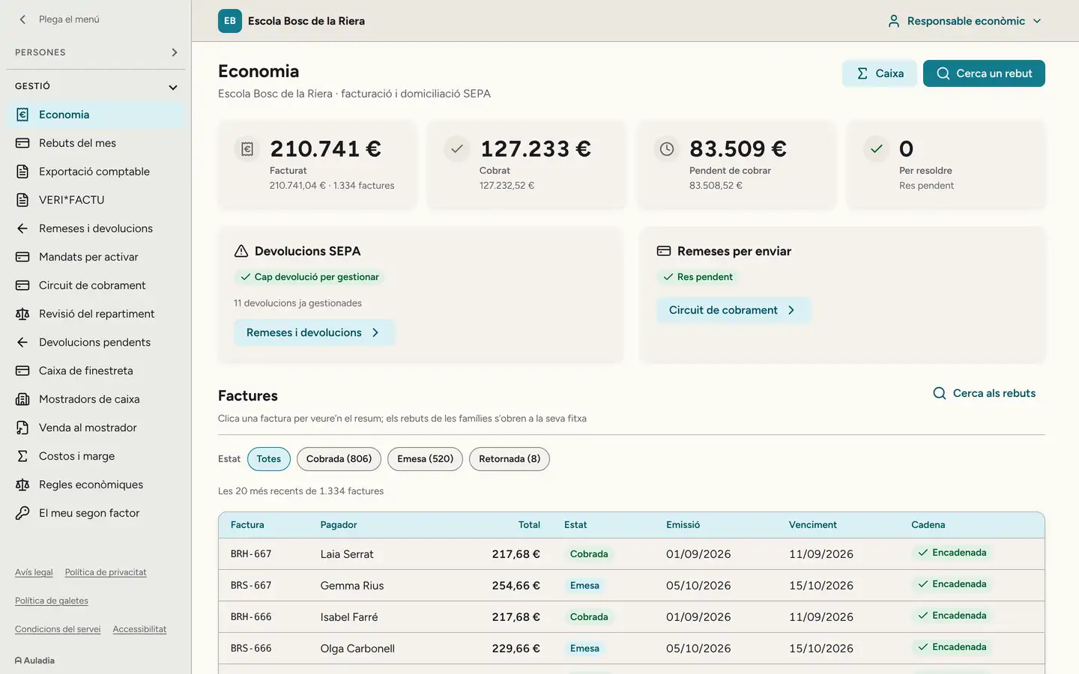Screen dimensions: 1079x674
Task: Click the Exportació comptable document icon
Action: tap(22, 171)
